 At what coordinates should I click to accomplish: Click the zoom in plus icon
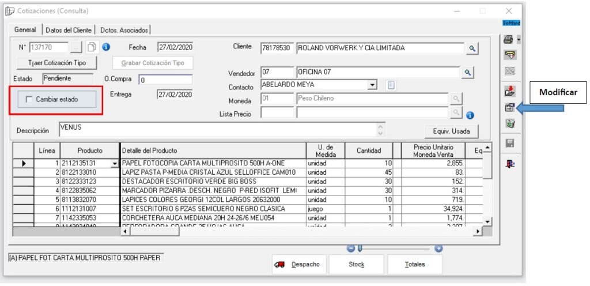[438, 249]
